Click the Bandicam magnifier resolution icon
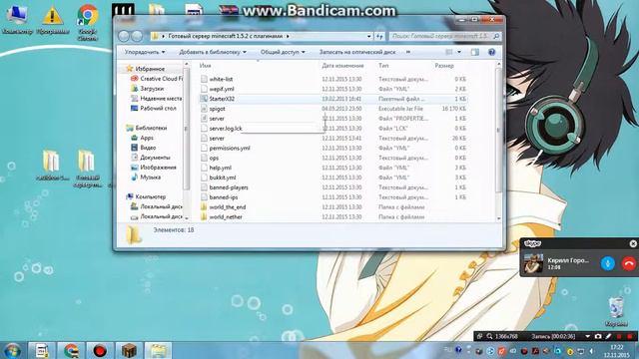 (x=489, y=337)
